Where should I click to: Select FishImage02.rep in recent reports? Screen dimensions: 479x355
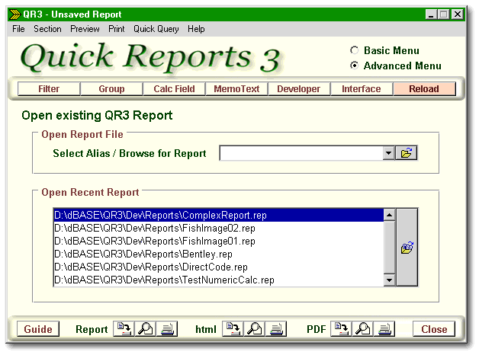pyautogui.click(x=219, y=228)
